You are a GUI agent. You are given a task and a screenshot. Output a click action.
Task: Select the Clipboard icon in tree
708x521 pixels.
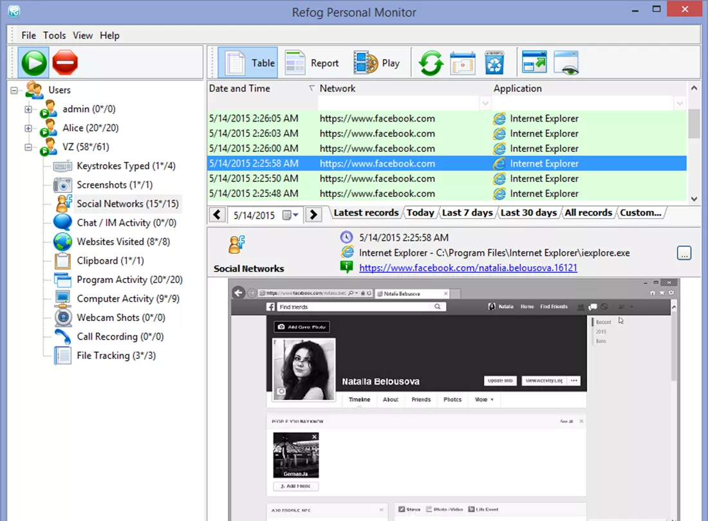[62, 260]
